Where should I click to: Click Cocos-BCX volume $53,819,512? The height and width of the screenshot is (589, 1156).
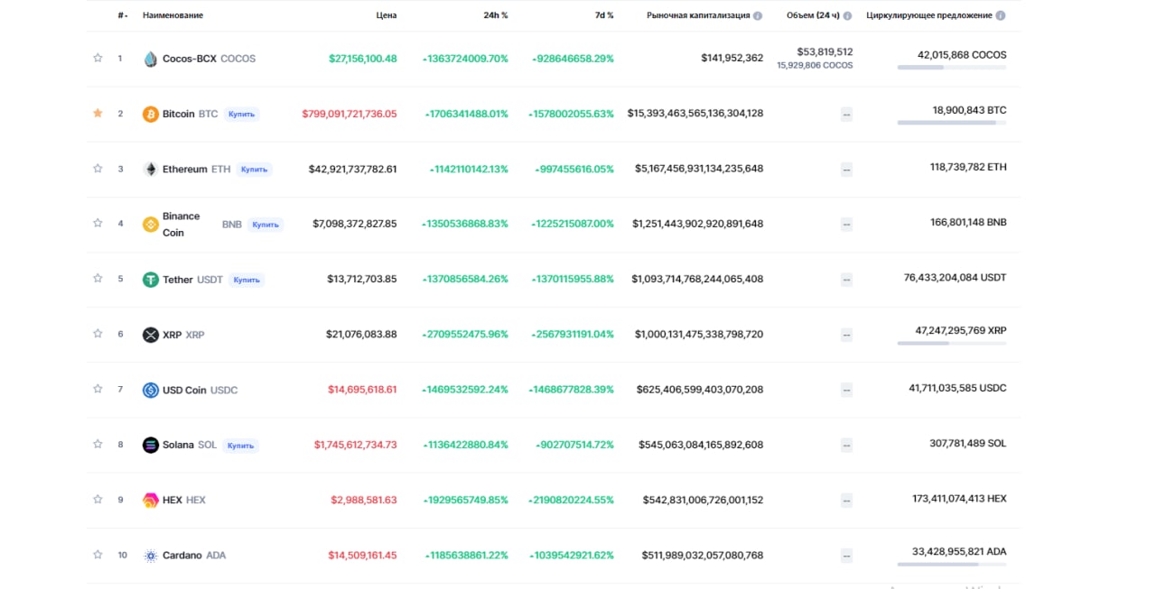(x=825, y=52)
